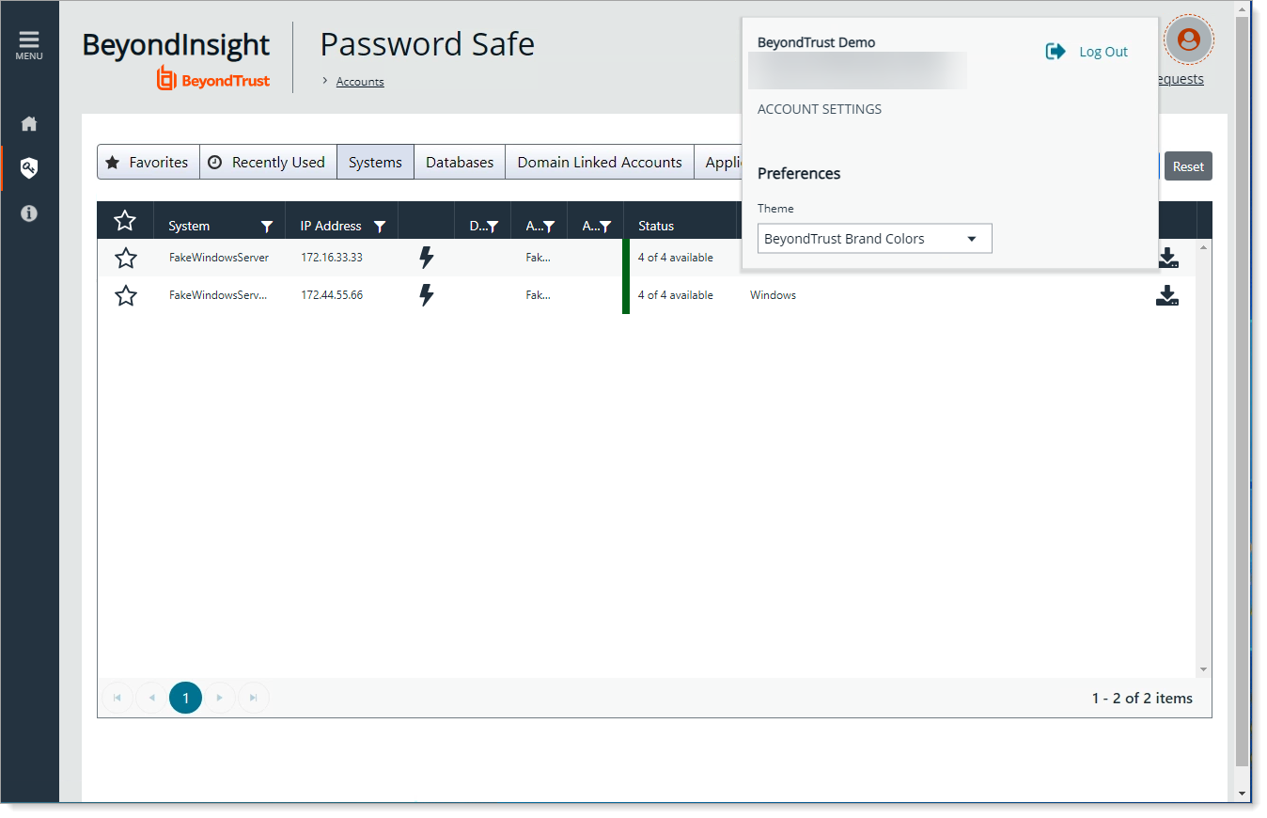
Task: Click the user profile avatar icon
Action: pyautogui.click(x=1189, y=40)
